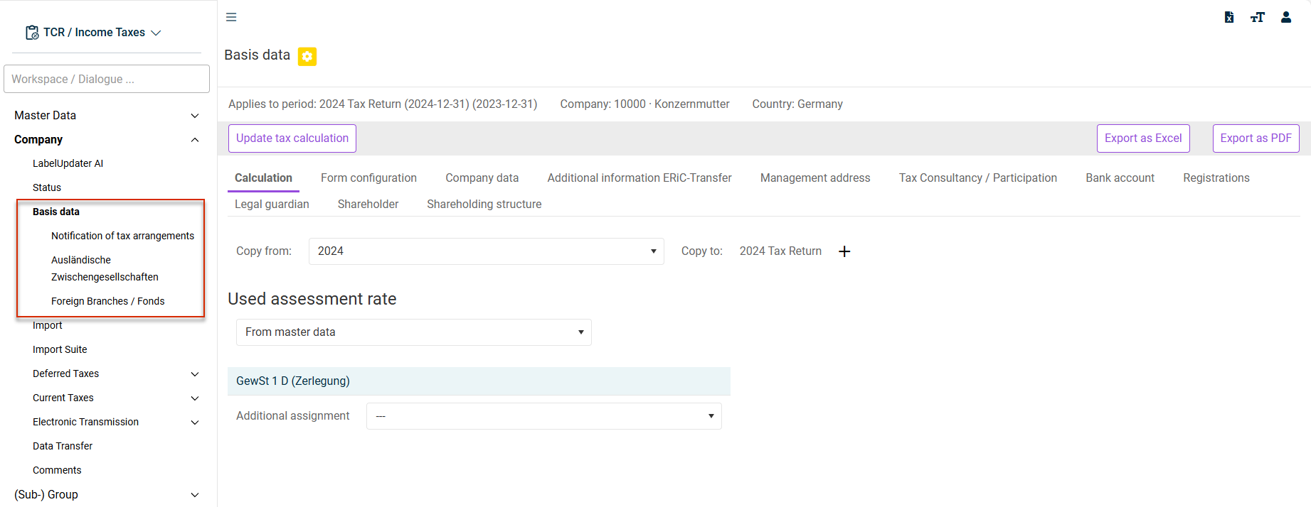
Task: Open the TCR / Income Taxes module dropdown
Action: [94, 33]
